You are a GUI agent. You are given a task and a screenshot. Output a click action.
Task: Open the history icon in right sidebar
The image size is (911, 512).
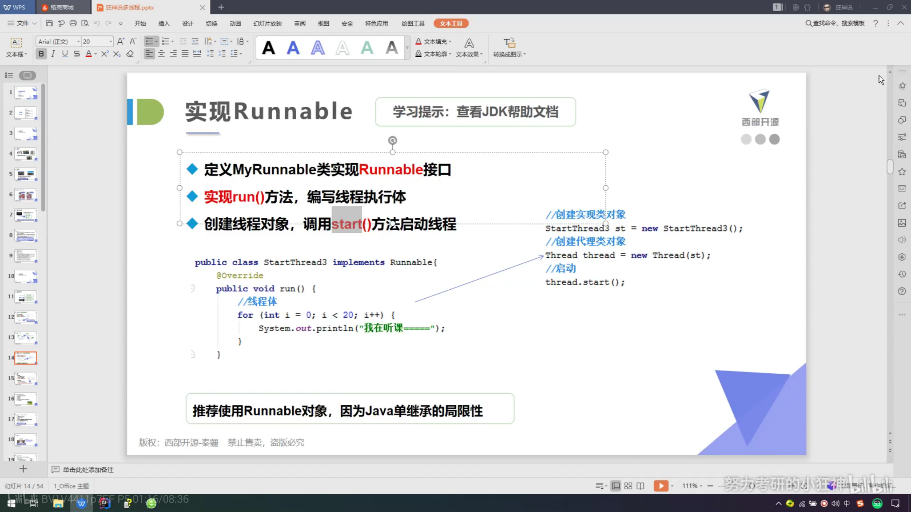tap(902, 274)
